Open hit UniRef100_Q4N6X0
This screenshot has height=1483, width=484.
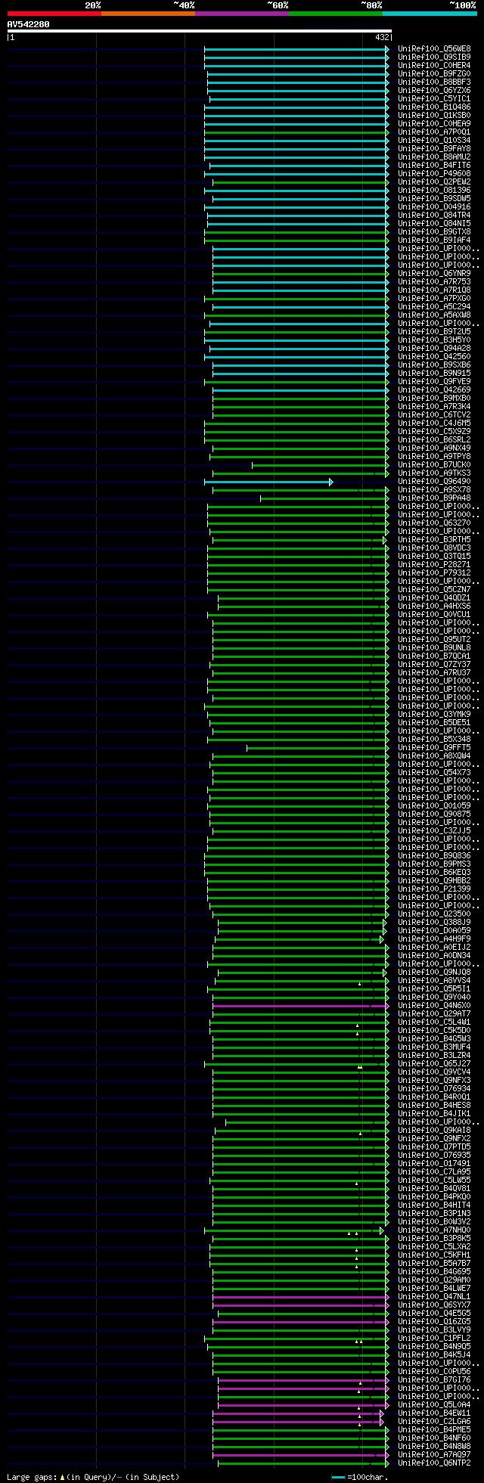(x=434, y=1006)
